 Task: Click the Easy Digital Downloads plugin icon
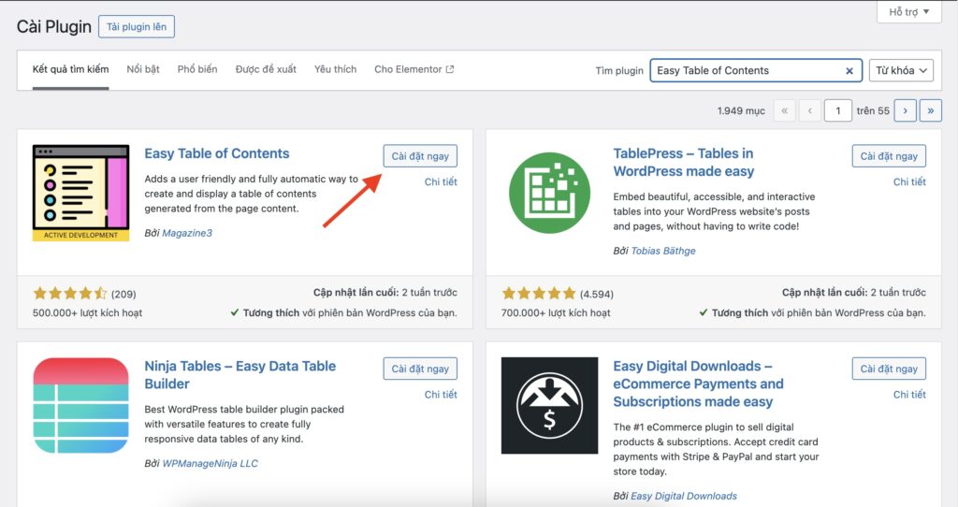pyautogui.click(x=549, y=406)
